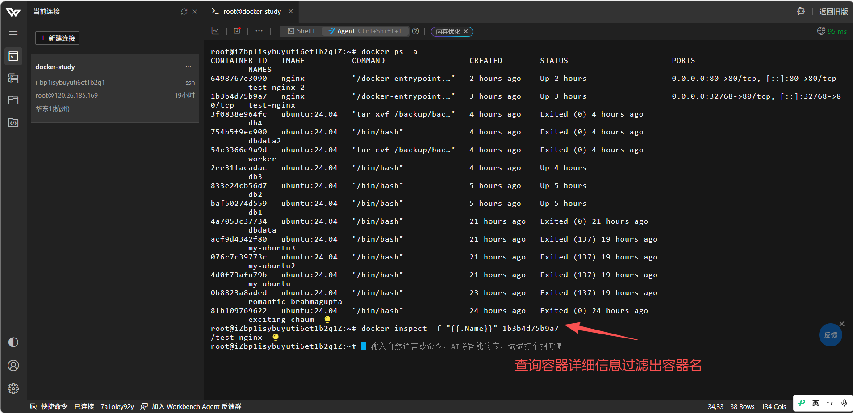Click the 134 Cols status entry
853x413 pixels.
click(774, 406)
